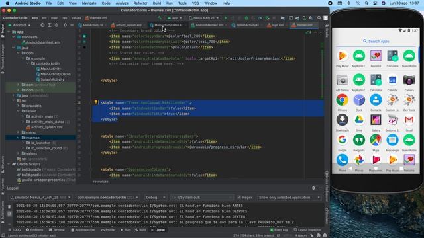Open Layout Inspector button
This screenshot has height=238, width=424.
[307, 230]
